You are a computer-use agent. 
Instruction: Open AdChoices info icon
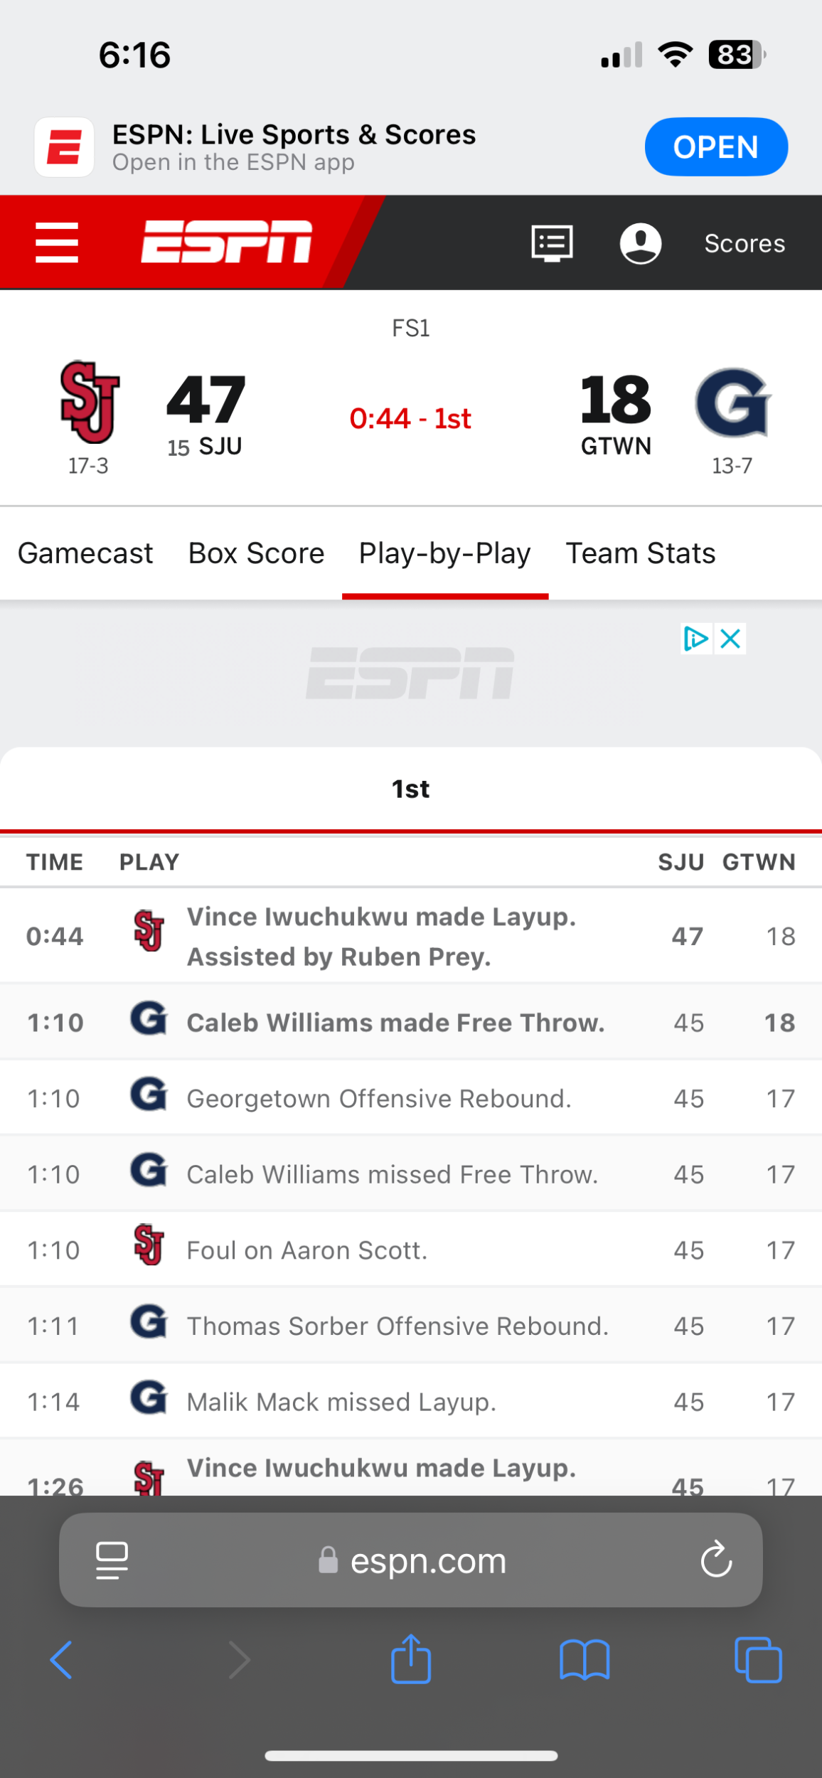[x=695, y=639]
